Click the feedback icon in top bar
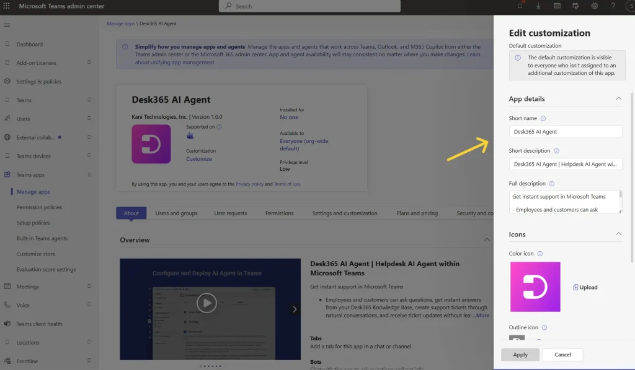This screenshot has width=635, height=370. tap(575, 6)
